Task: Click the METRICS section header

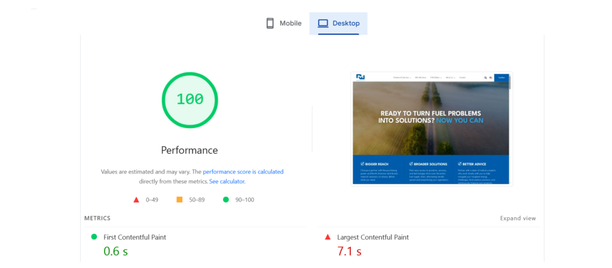Action: click(97, 218)
